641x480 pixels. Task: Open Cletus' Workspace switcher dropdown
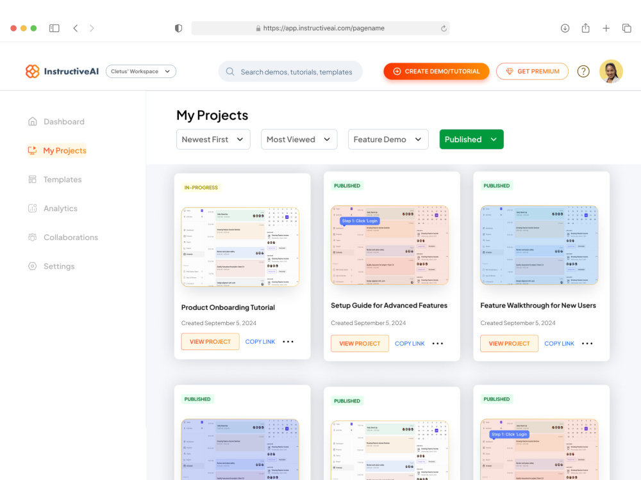(140, 72)
